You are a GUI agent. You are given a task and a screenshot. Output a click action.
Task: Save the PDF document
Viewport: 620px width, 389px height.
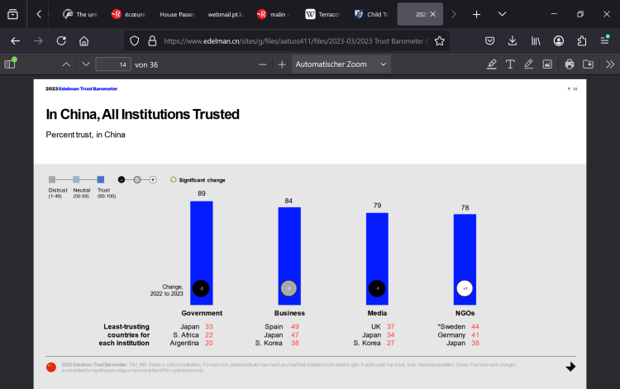[x=588, y=64]
